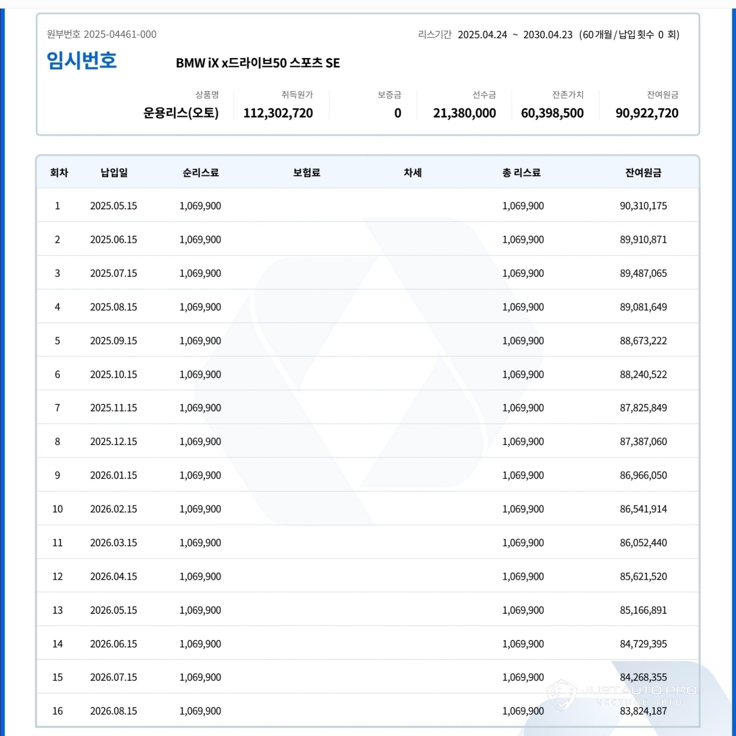Click the 차세 column header
Viewport: 736px width, 736px height.
[x=413, y=173]
